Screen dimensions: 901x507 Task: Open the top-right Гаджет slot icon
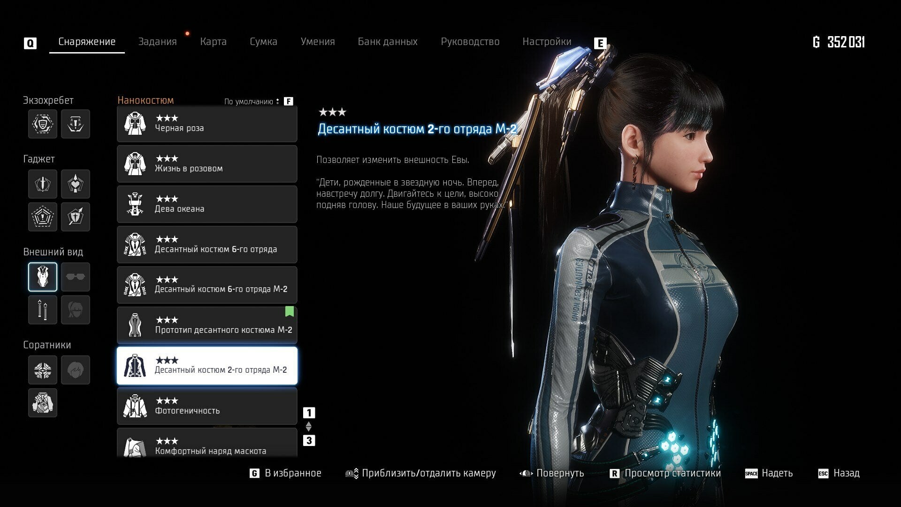pos(76,184)
